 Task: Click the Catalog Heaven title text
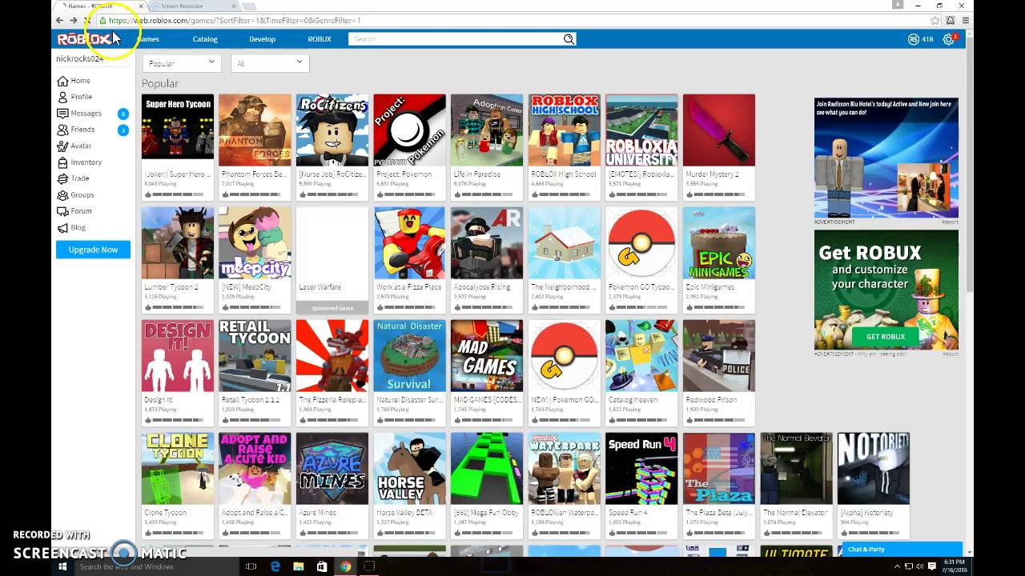coord(633,399)
